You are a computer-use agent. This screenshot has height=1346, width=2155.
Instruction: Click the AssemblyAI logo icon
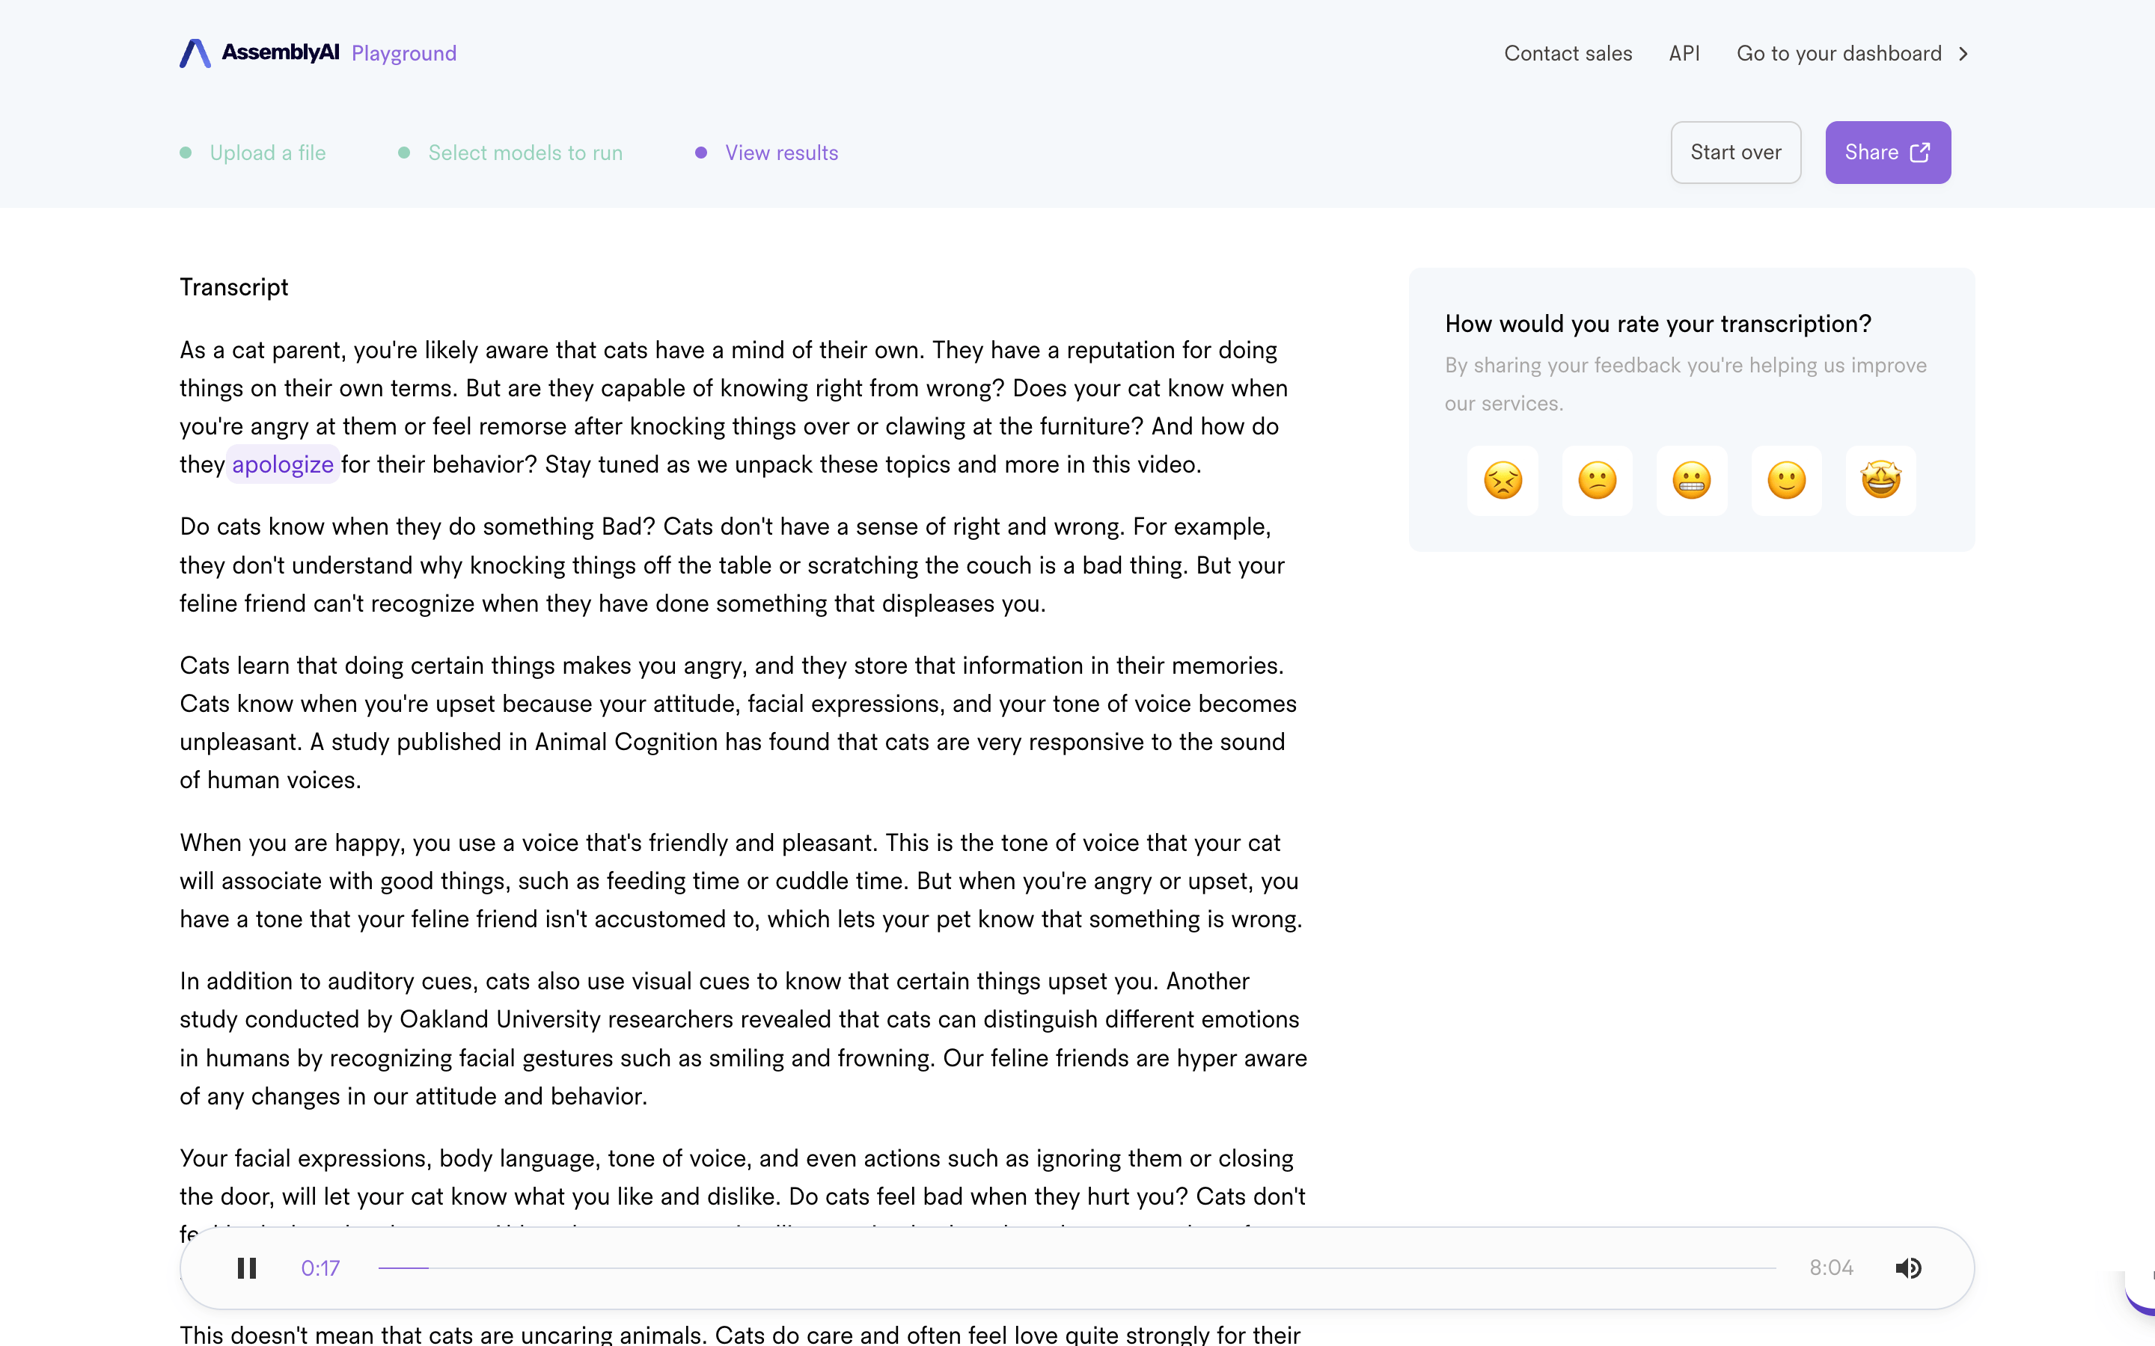coord(195,53)
